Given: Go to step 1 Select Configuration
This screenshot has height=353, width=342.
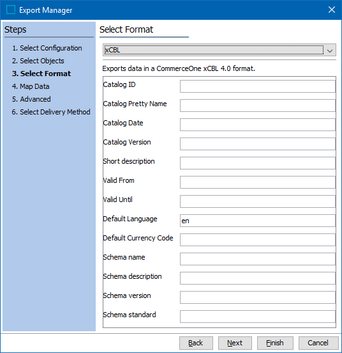Looking at the screenshot, I should click(47, 48).
